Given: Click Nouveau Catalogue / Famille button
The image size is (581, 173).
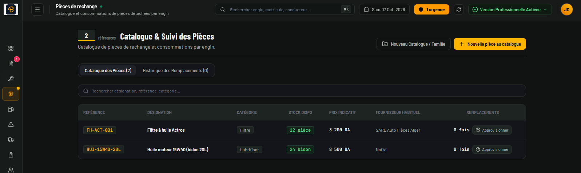Looking at the screenshot, I should click(414, 44).
